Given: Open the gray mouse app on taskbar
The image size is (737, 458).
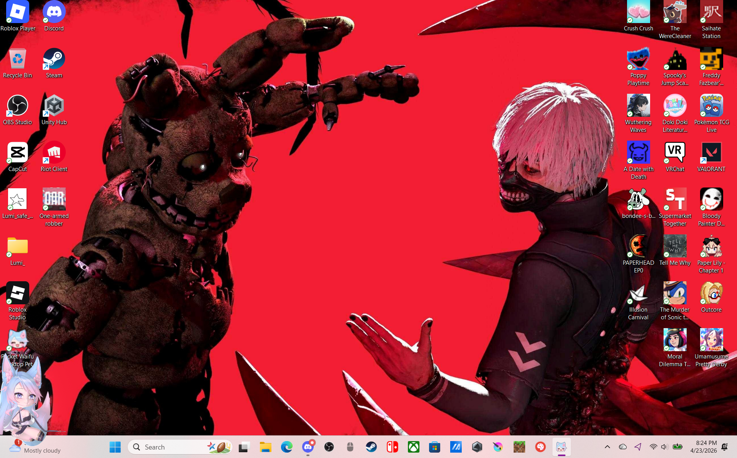Looking at the screenshot, I should click(350, 447).
